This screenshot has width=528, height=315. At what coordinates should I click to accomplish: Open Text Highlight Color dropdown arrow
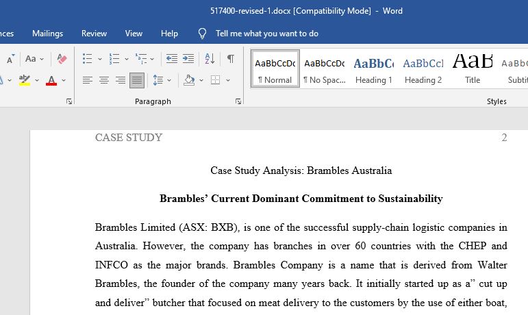(37, 80)
